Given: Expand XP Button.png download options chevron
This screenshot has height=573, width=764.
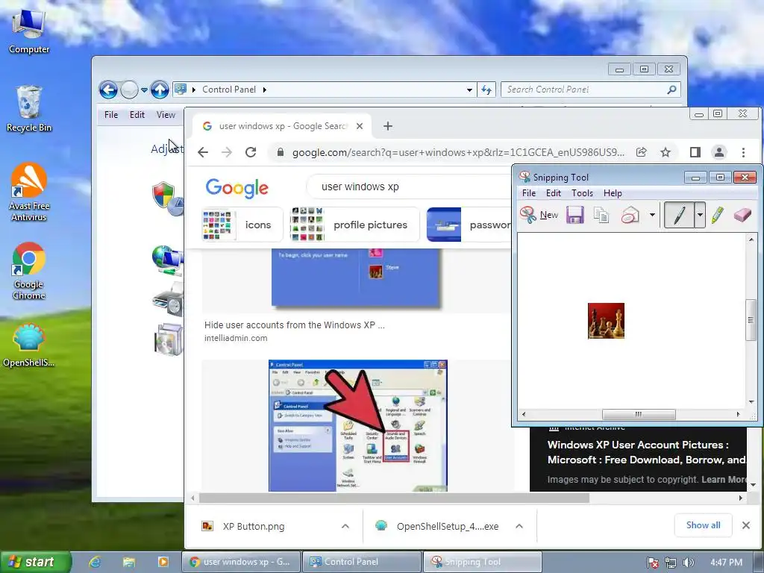Looking at the screenshot, I should pos(345,526).
